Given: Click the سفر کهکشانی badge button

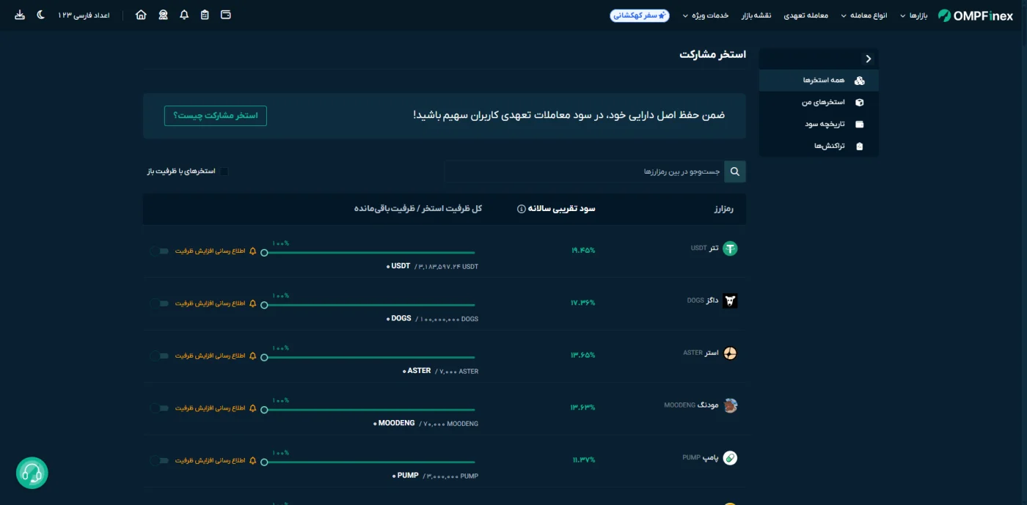Looking at the screenshot, I should coord(640,15).
